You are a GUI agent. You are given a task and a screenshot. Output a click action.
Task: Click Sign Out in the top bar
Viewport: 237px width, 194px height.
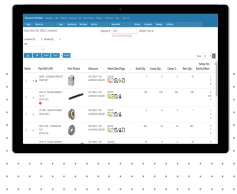(x=125, y=18)
